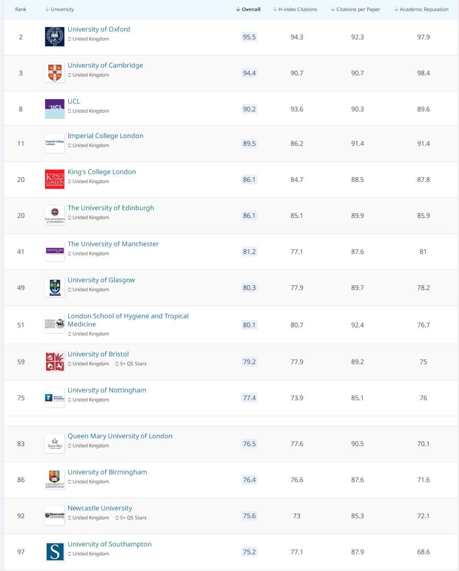Click Oxford's highlighted Overall score 95.5
The height and width of the screenshot is (571, 459).
249,37
